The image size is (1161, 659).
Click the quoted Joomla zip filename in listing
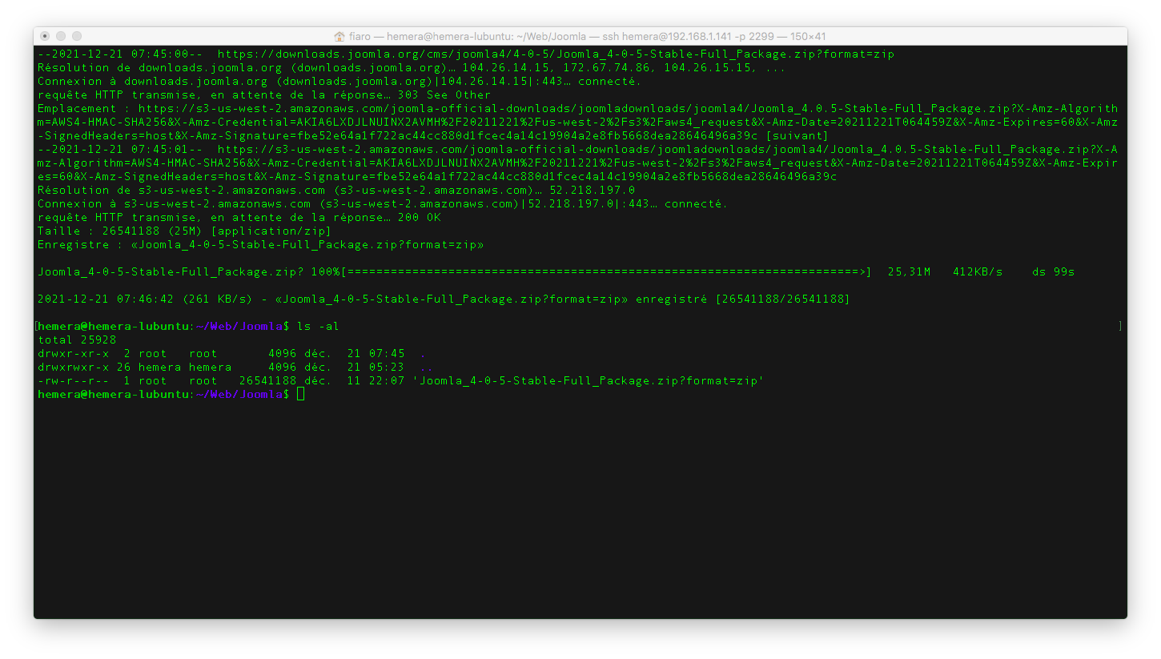(591, 381)
